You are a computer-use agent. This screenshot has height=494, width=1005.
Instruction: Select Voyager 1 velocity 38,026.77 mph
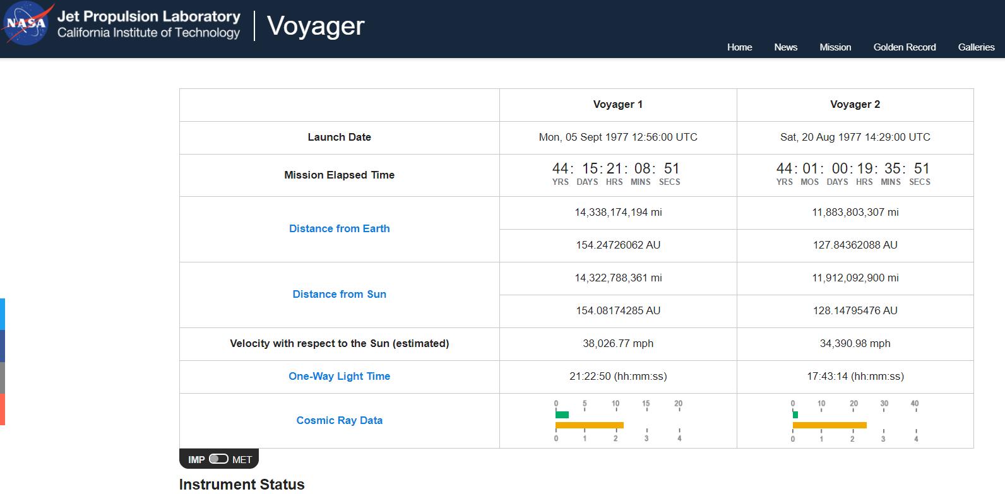point(618,344)
